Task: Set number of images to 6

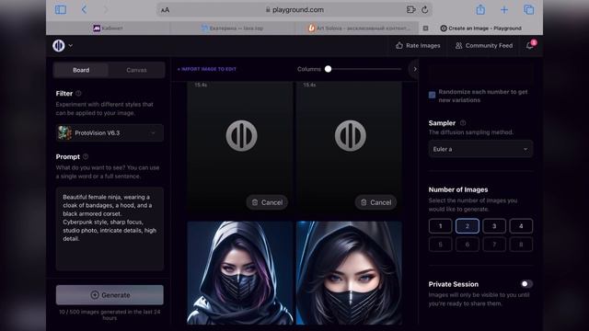Action: click(468, 245)
